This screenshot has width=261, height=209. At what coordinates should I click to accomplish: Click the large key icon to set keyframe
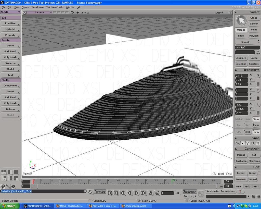[201, 194]
